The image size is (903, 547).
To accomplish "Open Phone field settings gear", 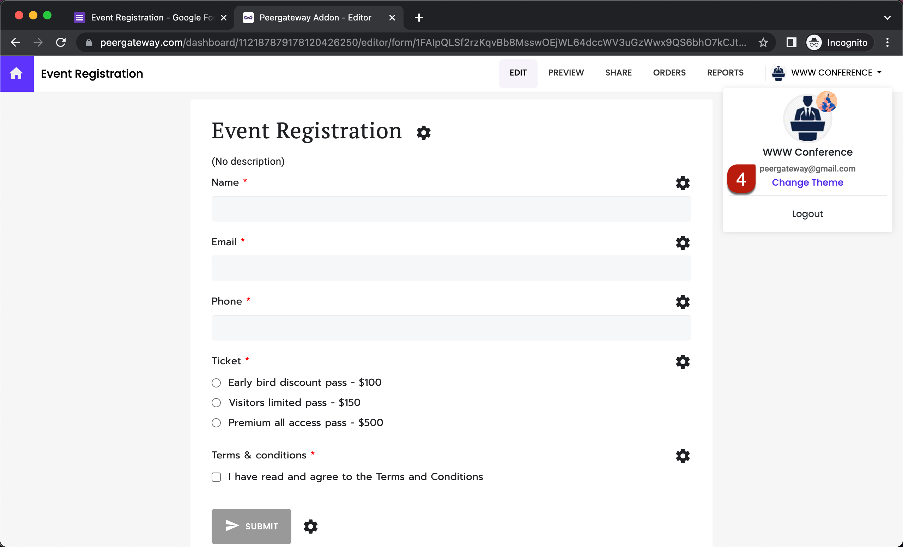I will point(683,302).
